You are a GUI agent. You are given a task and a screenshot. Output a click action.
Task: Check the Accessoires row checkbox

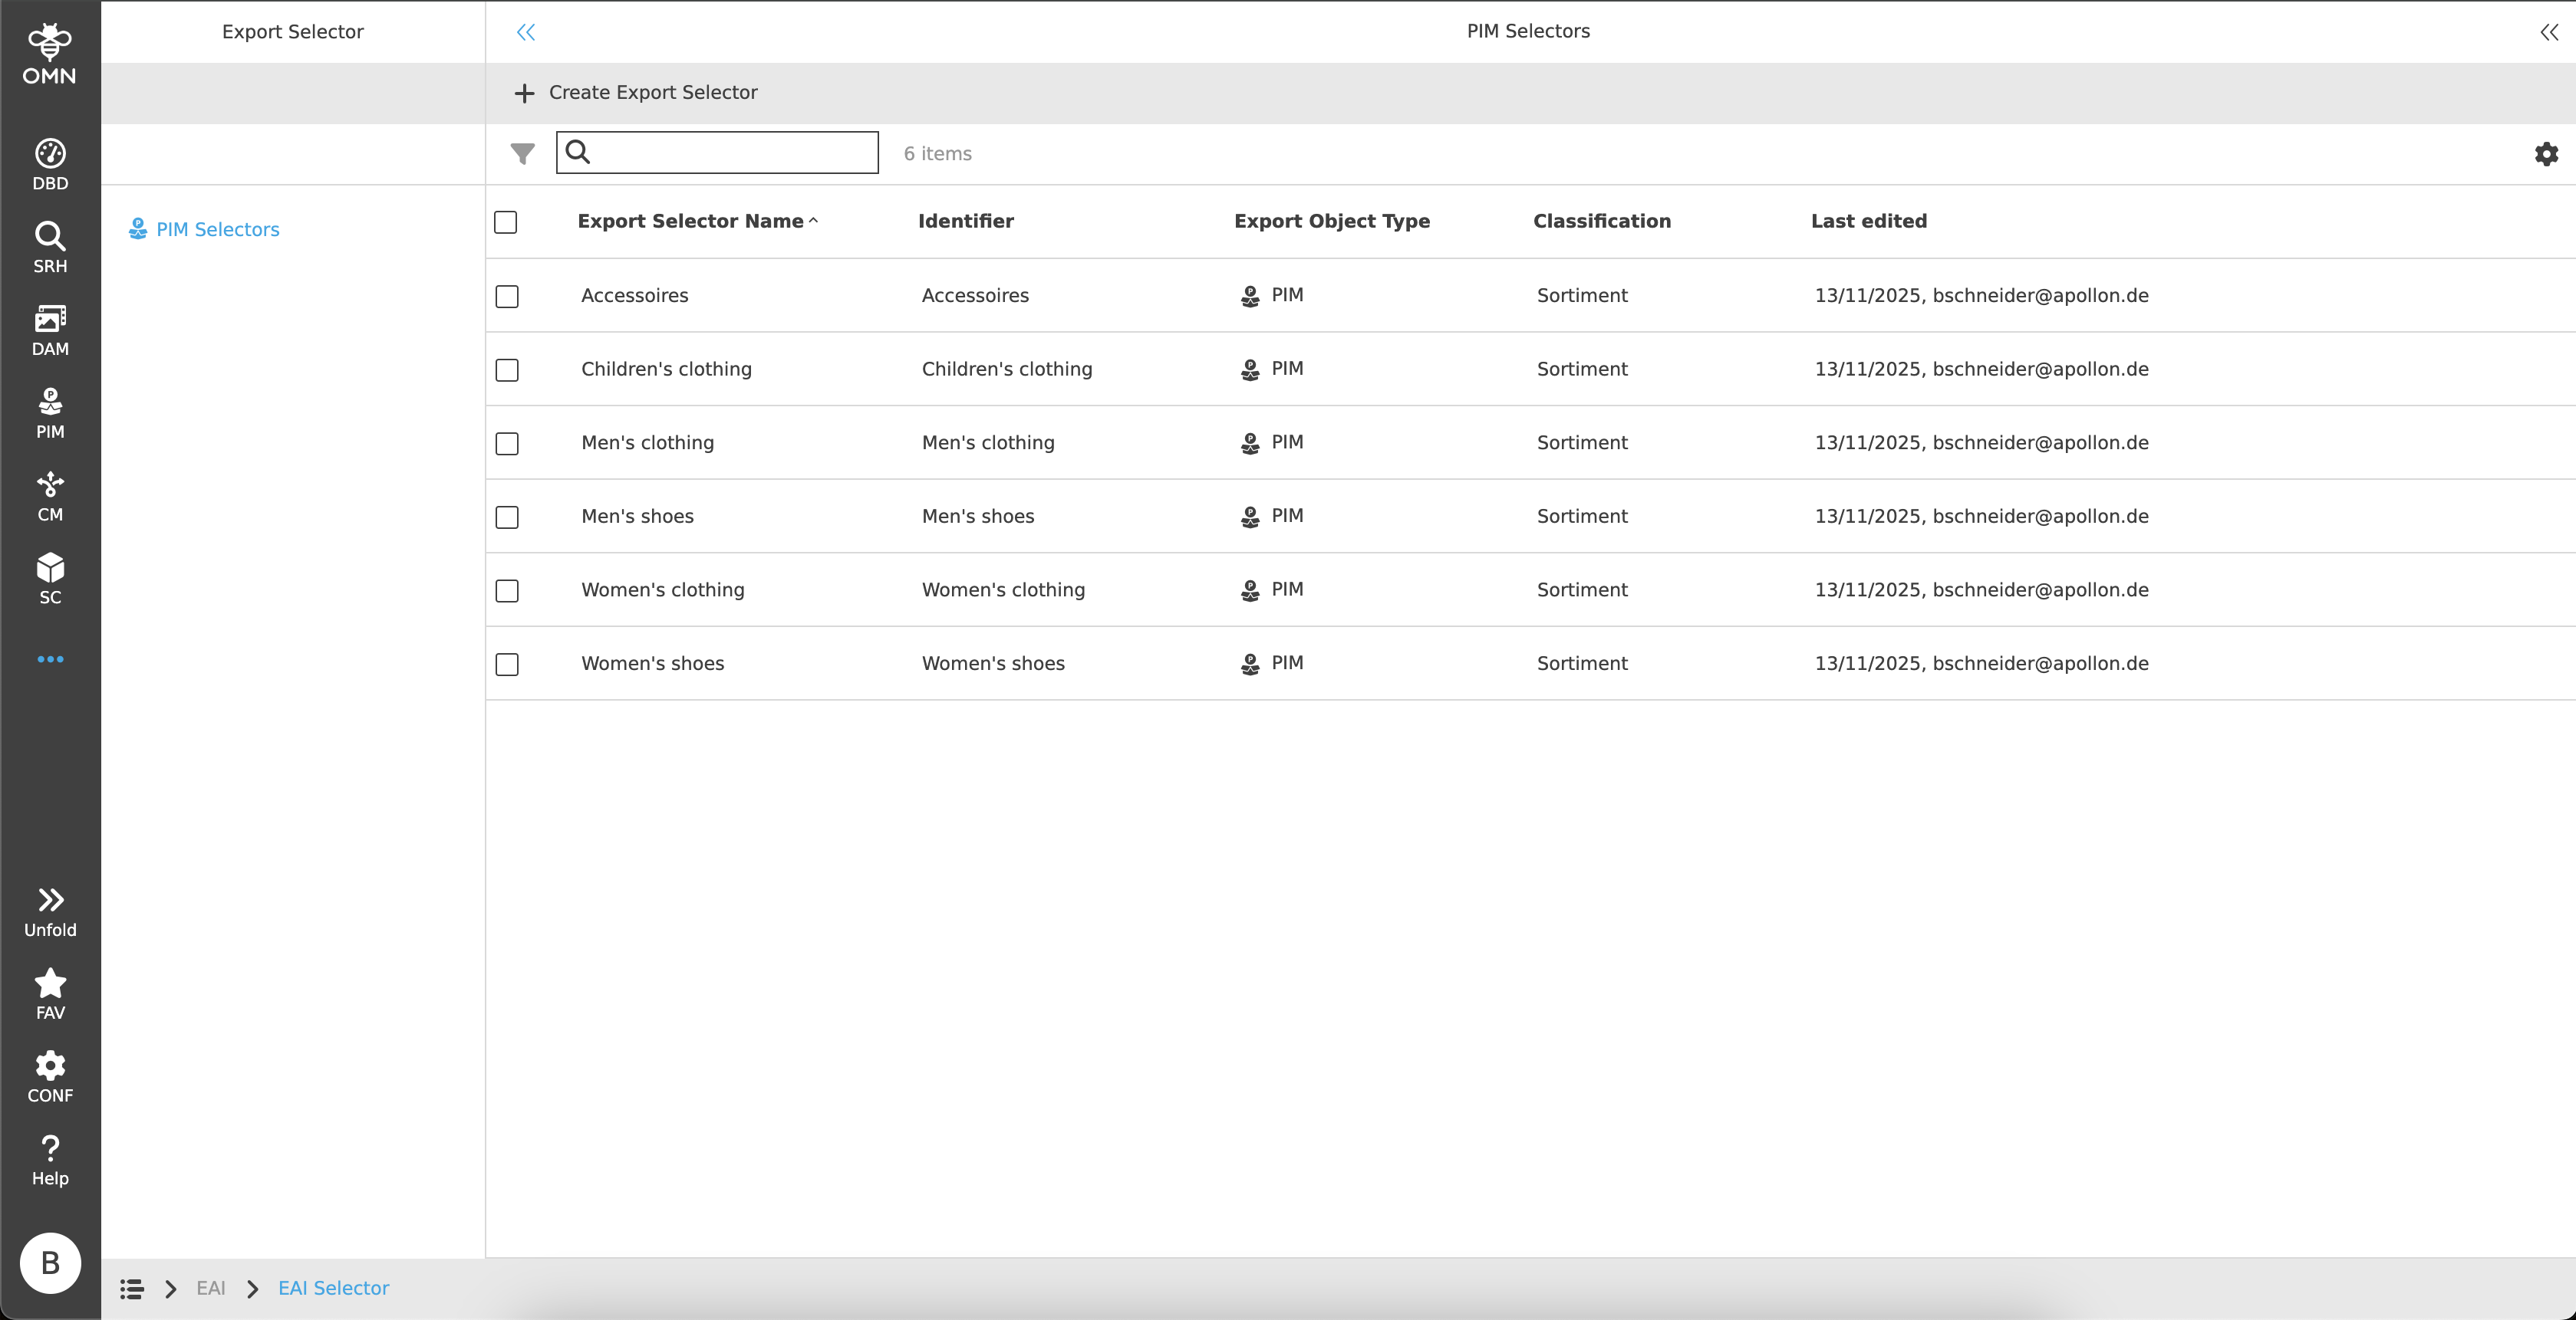507,296
